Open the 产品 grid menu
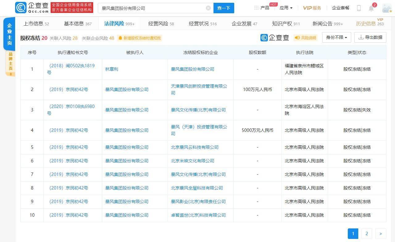The height and width of the screenshot is (242, 395). [x=261, y=8]
